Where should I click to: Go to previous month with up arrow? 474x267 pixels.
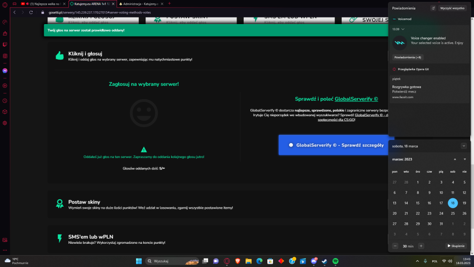[x=455, y=159]
